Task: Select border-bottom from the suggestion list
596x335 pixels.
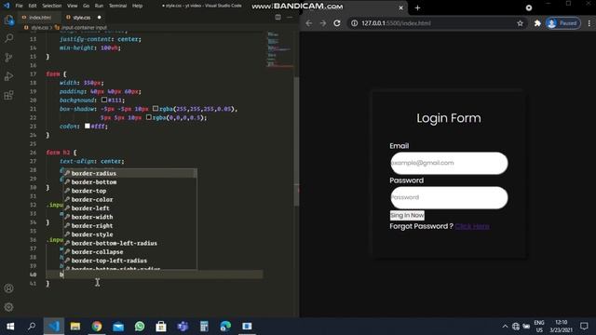Action: tap(129, 182)
